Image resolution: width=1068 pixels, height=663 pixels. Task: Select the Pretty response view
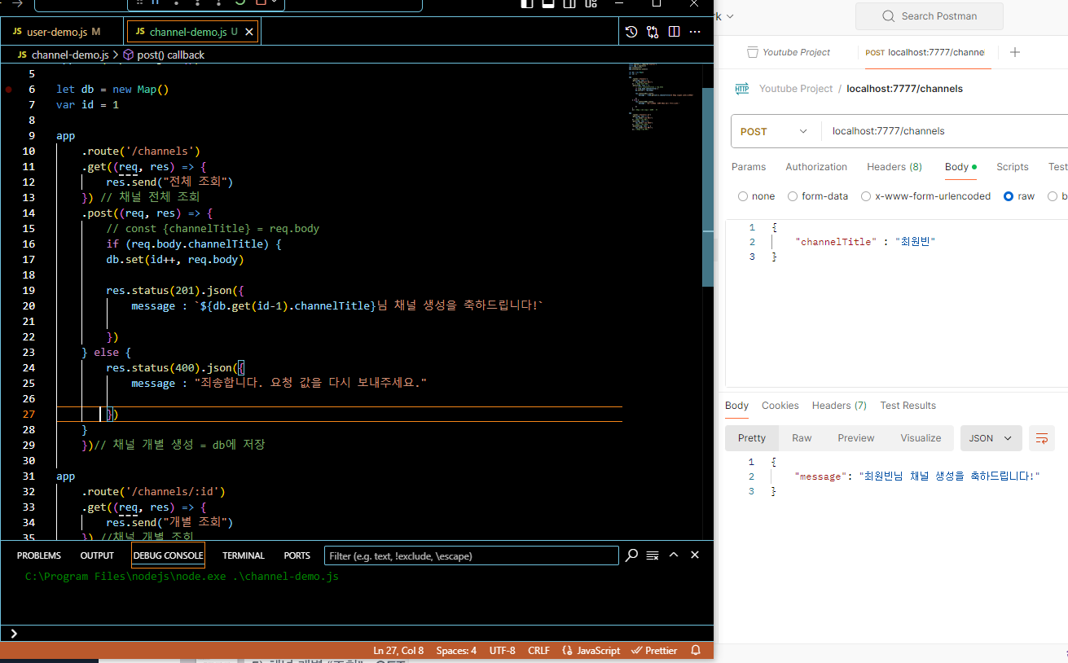pyautogui.click(x=752, y=438)
